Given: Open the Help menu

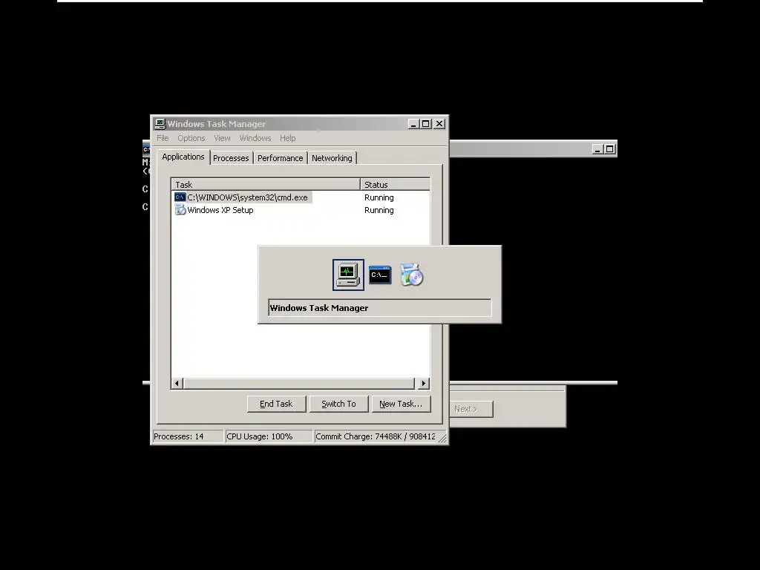Looking at the screenshot, I should coord(287,138).
